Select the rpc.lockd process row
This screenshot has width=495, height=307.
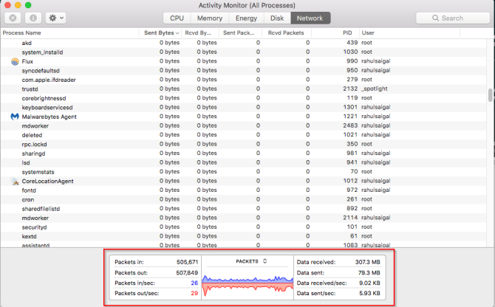click(243, 145)
